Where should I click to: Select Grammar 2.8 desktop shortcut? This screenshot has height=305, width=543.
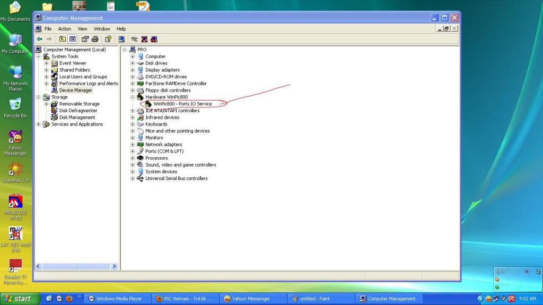click(15, 172)
